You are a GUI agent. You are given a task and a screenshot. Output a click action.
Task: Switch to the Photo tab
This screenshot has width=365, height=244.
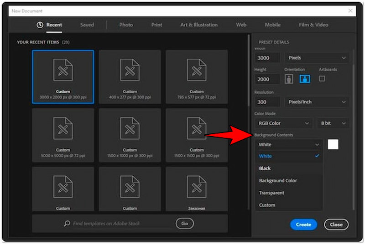(x=126, y=25)
